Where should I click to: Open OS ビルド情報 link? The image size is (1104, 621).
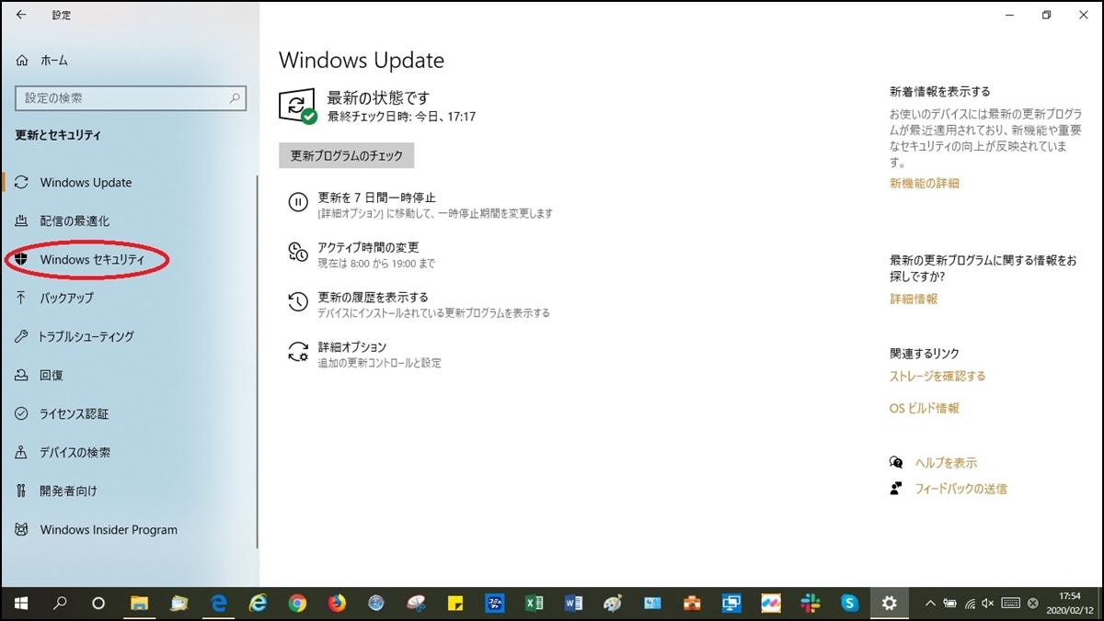click(x=925, y=408)
